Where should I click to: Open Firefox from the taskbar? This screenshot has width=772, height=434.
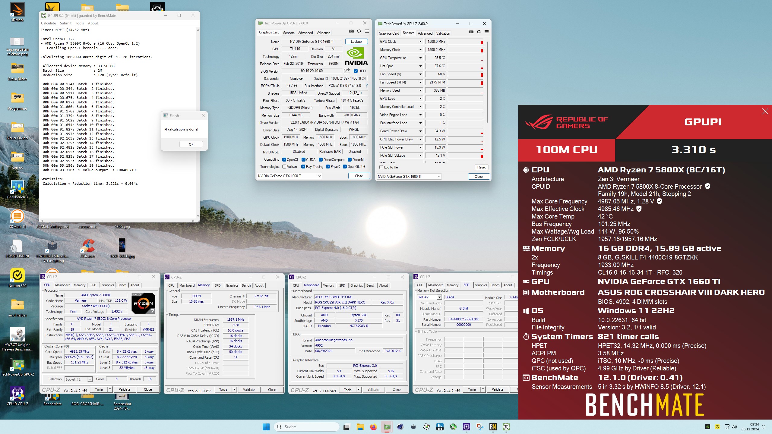coord(373,427)
